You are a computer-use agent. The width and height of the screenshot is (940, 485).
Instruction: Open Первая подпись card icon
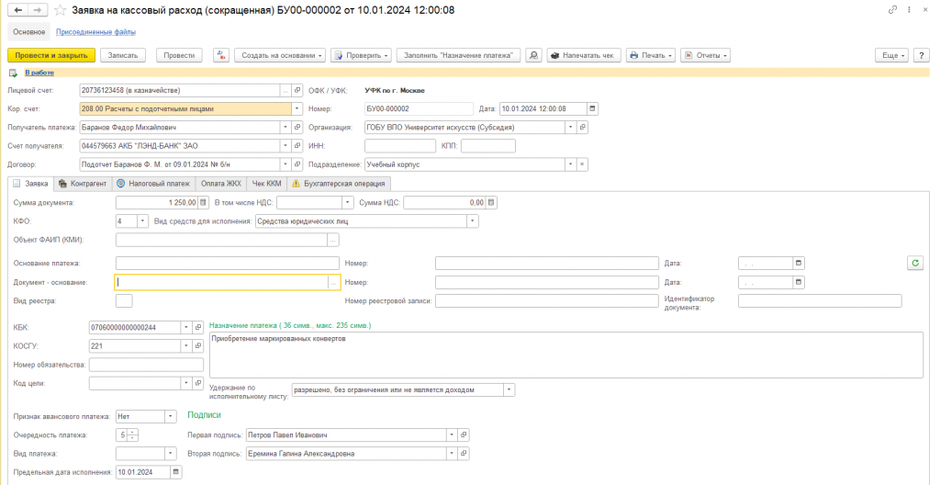[x=464, y=435]
